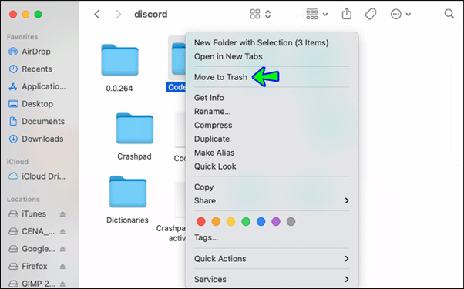Apply the red tag color

(201, 221)
